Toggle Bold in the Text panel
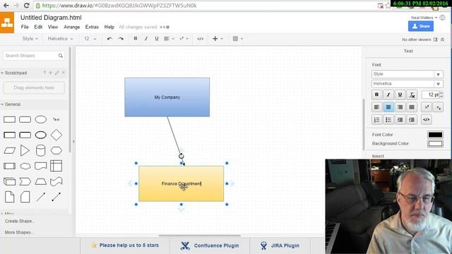 click(376, 95)
